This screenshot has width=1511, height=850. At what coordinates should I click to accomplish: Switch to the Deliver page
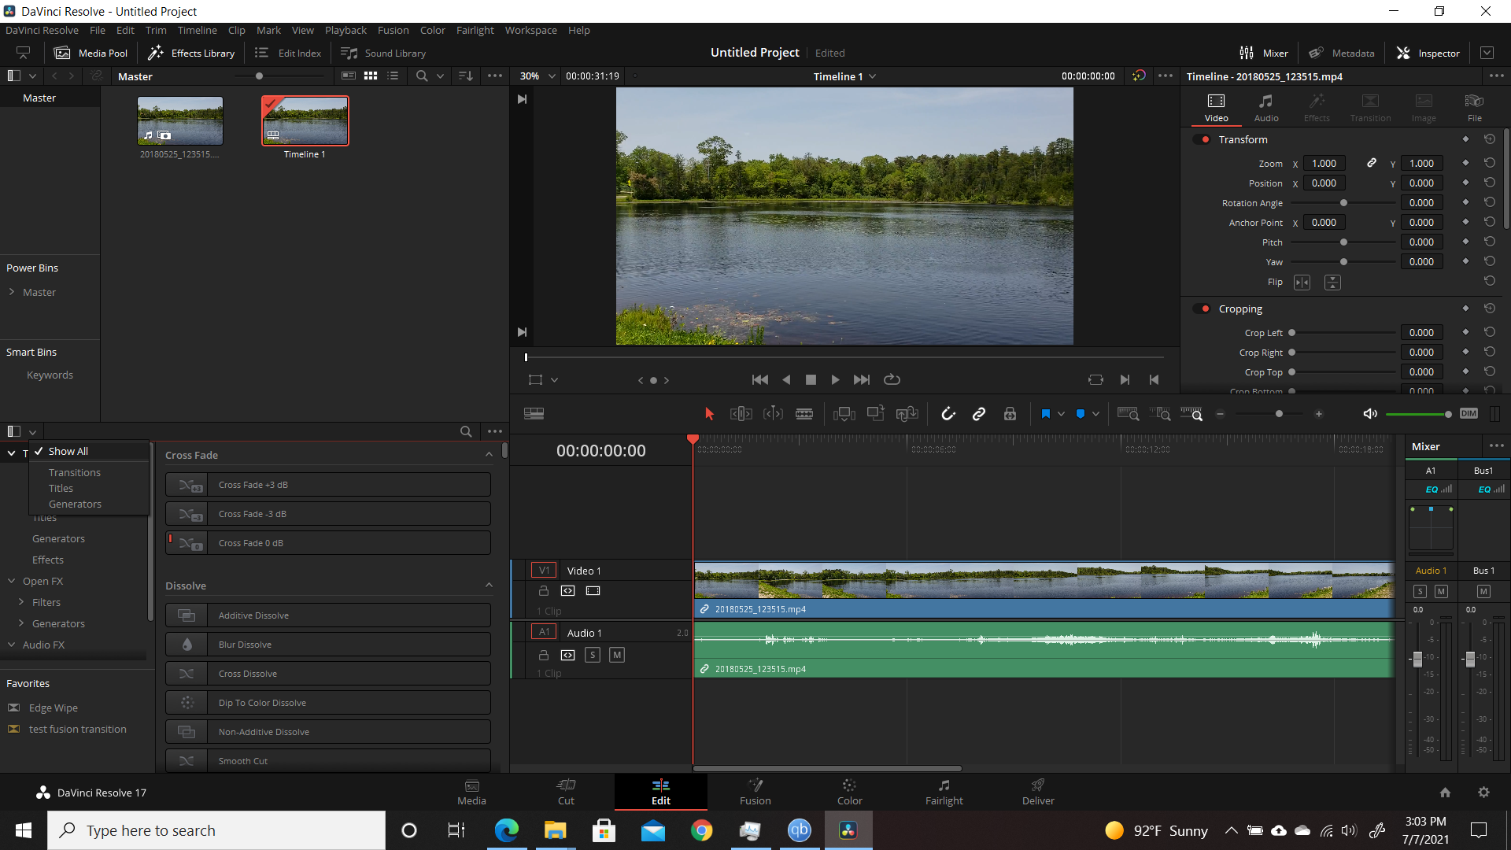pos(1038,792)
